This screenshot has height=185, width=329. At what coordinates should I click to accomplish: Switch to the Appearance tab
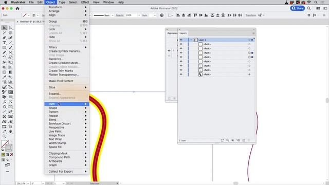pyautogui.click(x=172, y=33)
